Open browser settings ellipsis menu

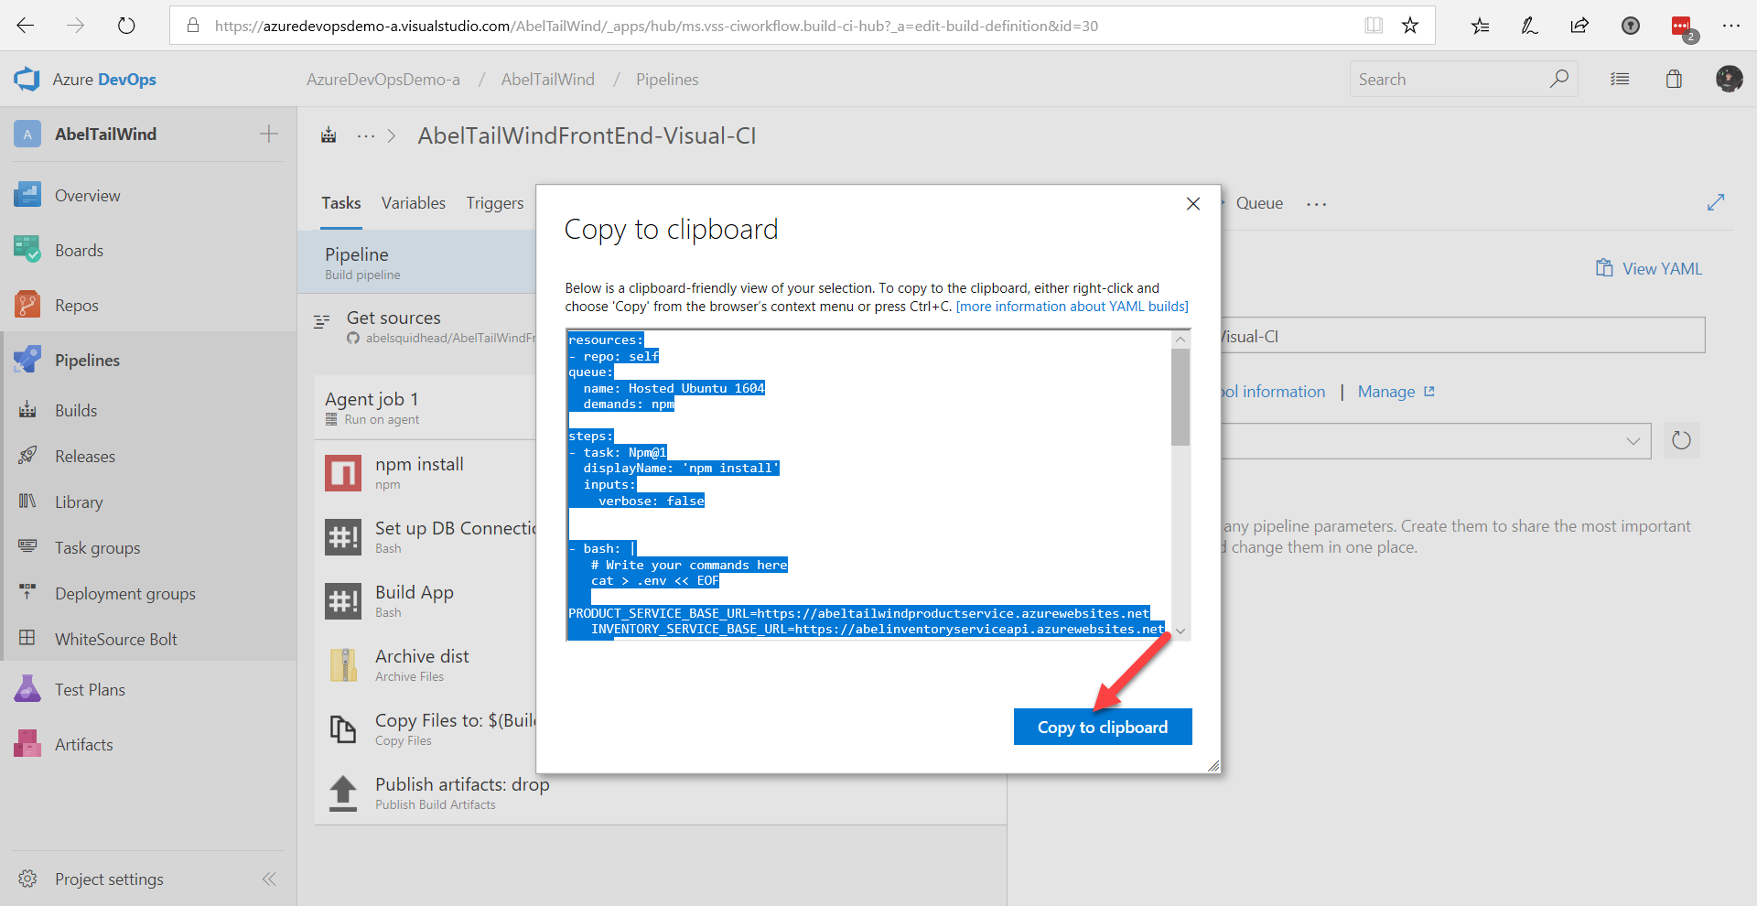[x=1730, y=26]
